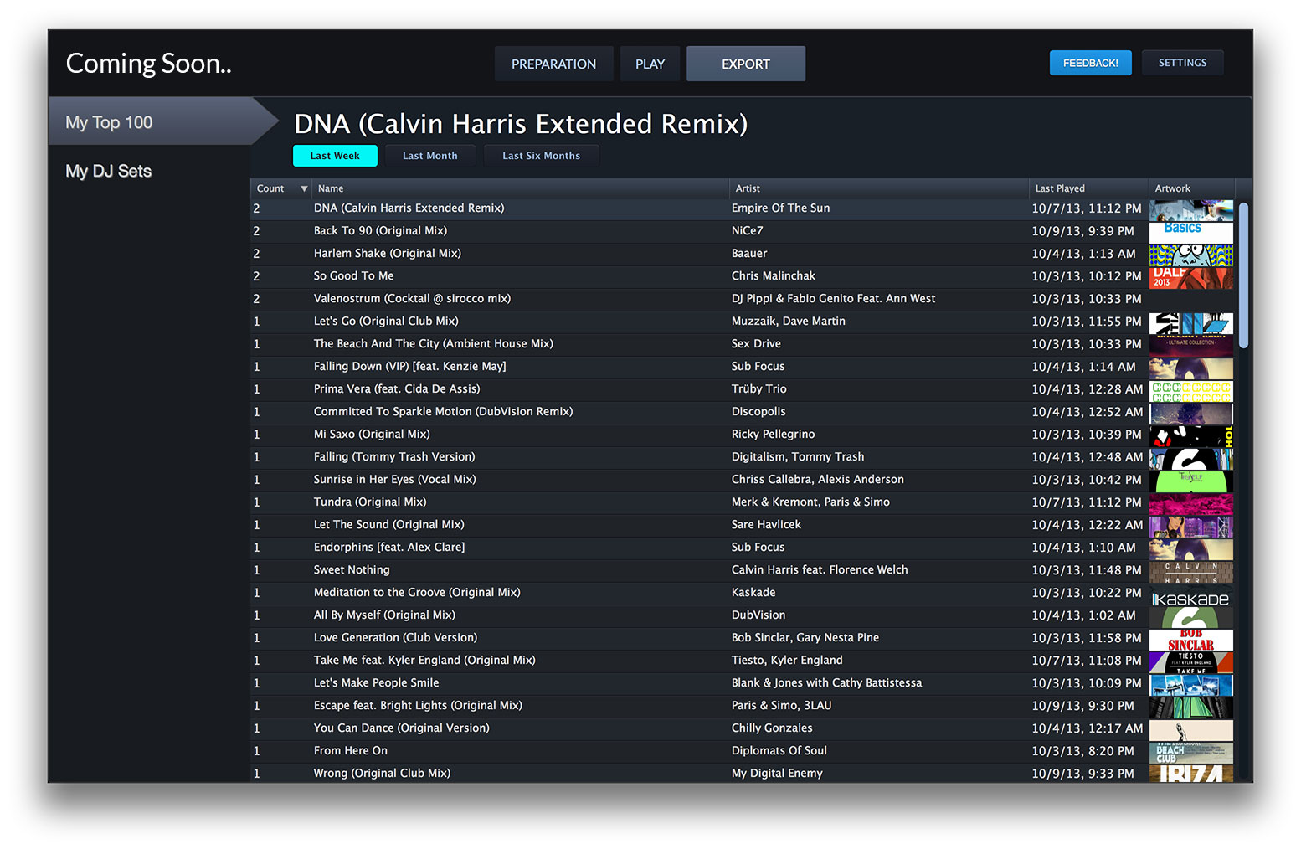Viewport: 1301px width, 849px height.
Task: Select artist Ricky Pellegrino
Action: tap(773, 435)
